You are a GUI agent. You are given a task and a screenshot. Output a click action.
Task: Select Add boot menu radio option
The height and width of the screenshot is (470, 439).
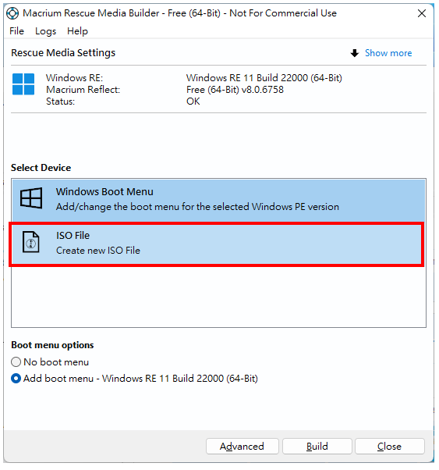pyautogui.click(x=16, y=379)
